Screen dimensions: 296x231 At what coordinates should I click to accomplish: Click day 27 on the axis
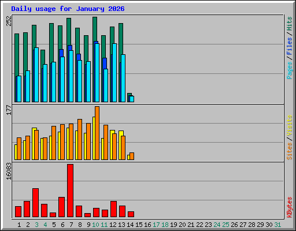coord(243,225)
